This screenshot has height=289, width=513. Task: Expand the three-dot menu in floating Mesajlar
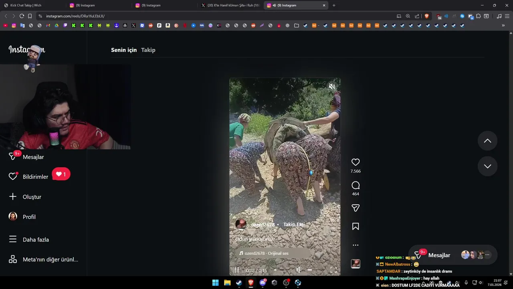[x=487, y=254]
